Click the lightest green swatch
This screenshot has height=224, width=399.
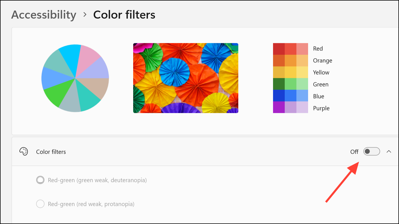coord(302,84)
